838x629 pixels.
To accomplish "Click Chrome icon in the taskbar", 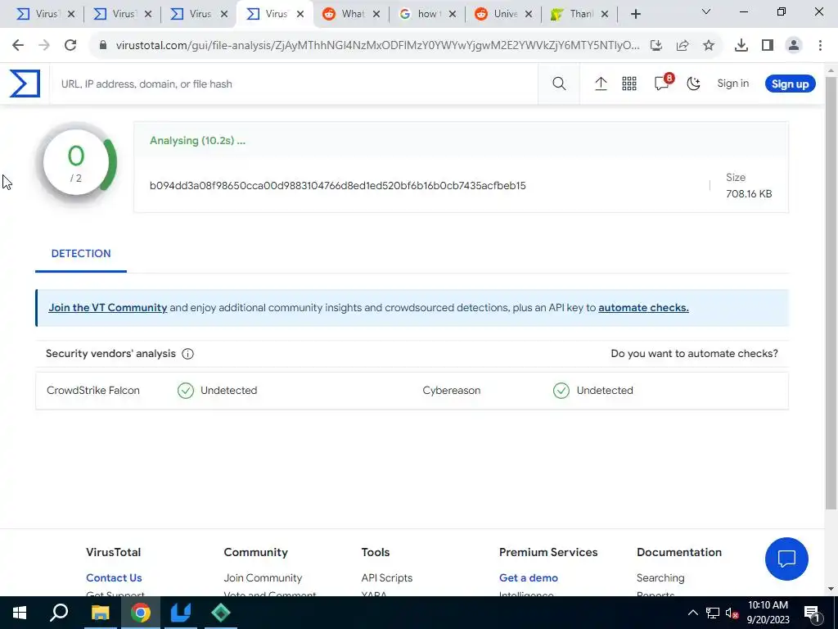I will pyautogui.click(x=140, y=613).
